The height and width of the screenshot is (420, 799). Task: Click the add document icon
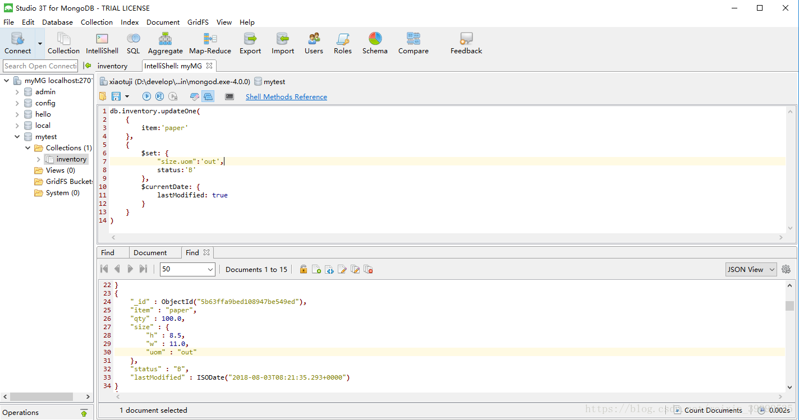pyautogui.click(x=316, y=270)
